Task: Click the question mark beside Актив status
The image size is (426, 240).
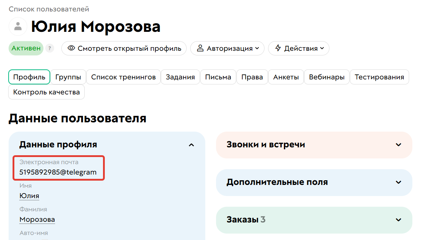Action: 50,48
